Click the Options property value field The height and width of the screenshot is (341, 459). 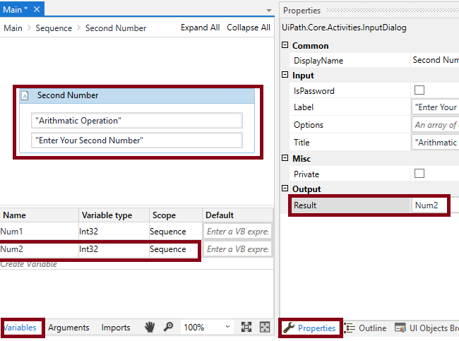435,125
